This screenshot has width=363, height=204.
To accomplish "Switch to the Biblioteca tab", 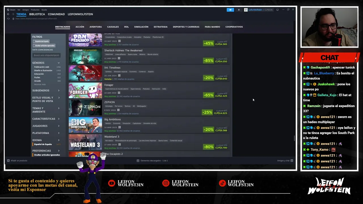I will coord(37,14).
